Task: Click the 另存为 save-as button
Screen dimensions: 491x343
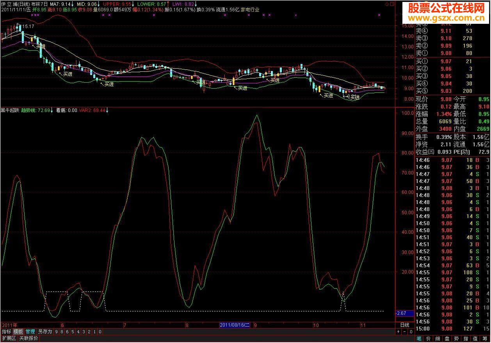Action: click(45, 332)
